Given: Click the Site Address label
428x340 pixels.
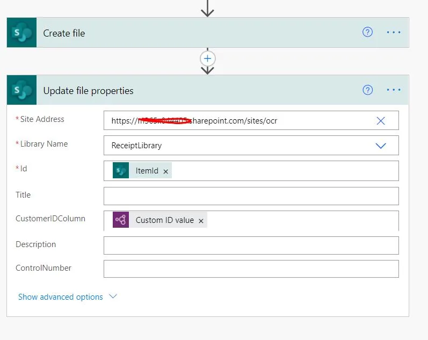Looking at the screenshot, I should tap(42, 119).
